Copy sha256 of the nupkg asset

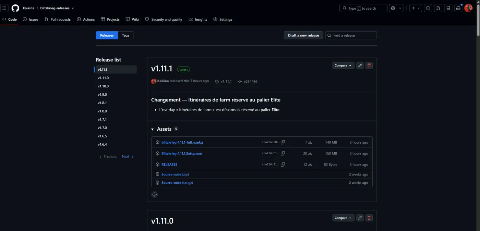[283, 142]
